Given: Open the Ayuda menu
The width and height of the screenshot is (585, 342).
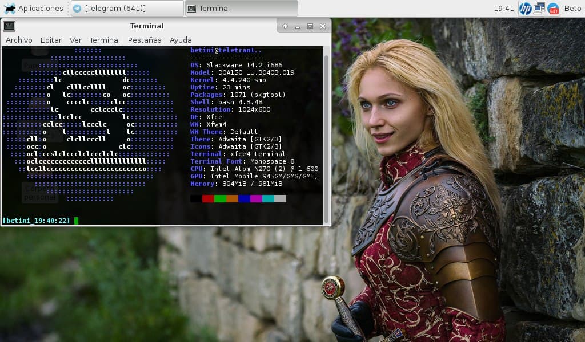Looking at the screenshot, I should pyautogui.click(x=181, y=40).
